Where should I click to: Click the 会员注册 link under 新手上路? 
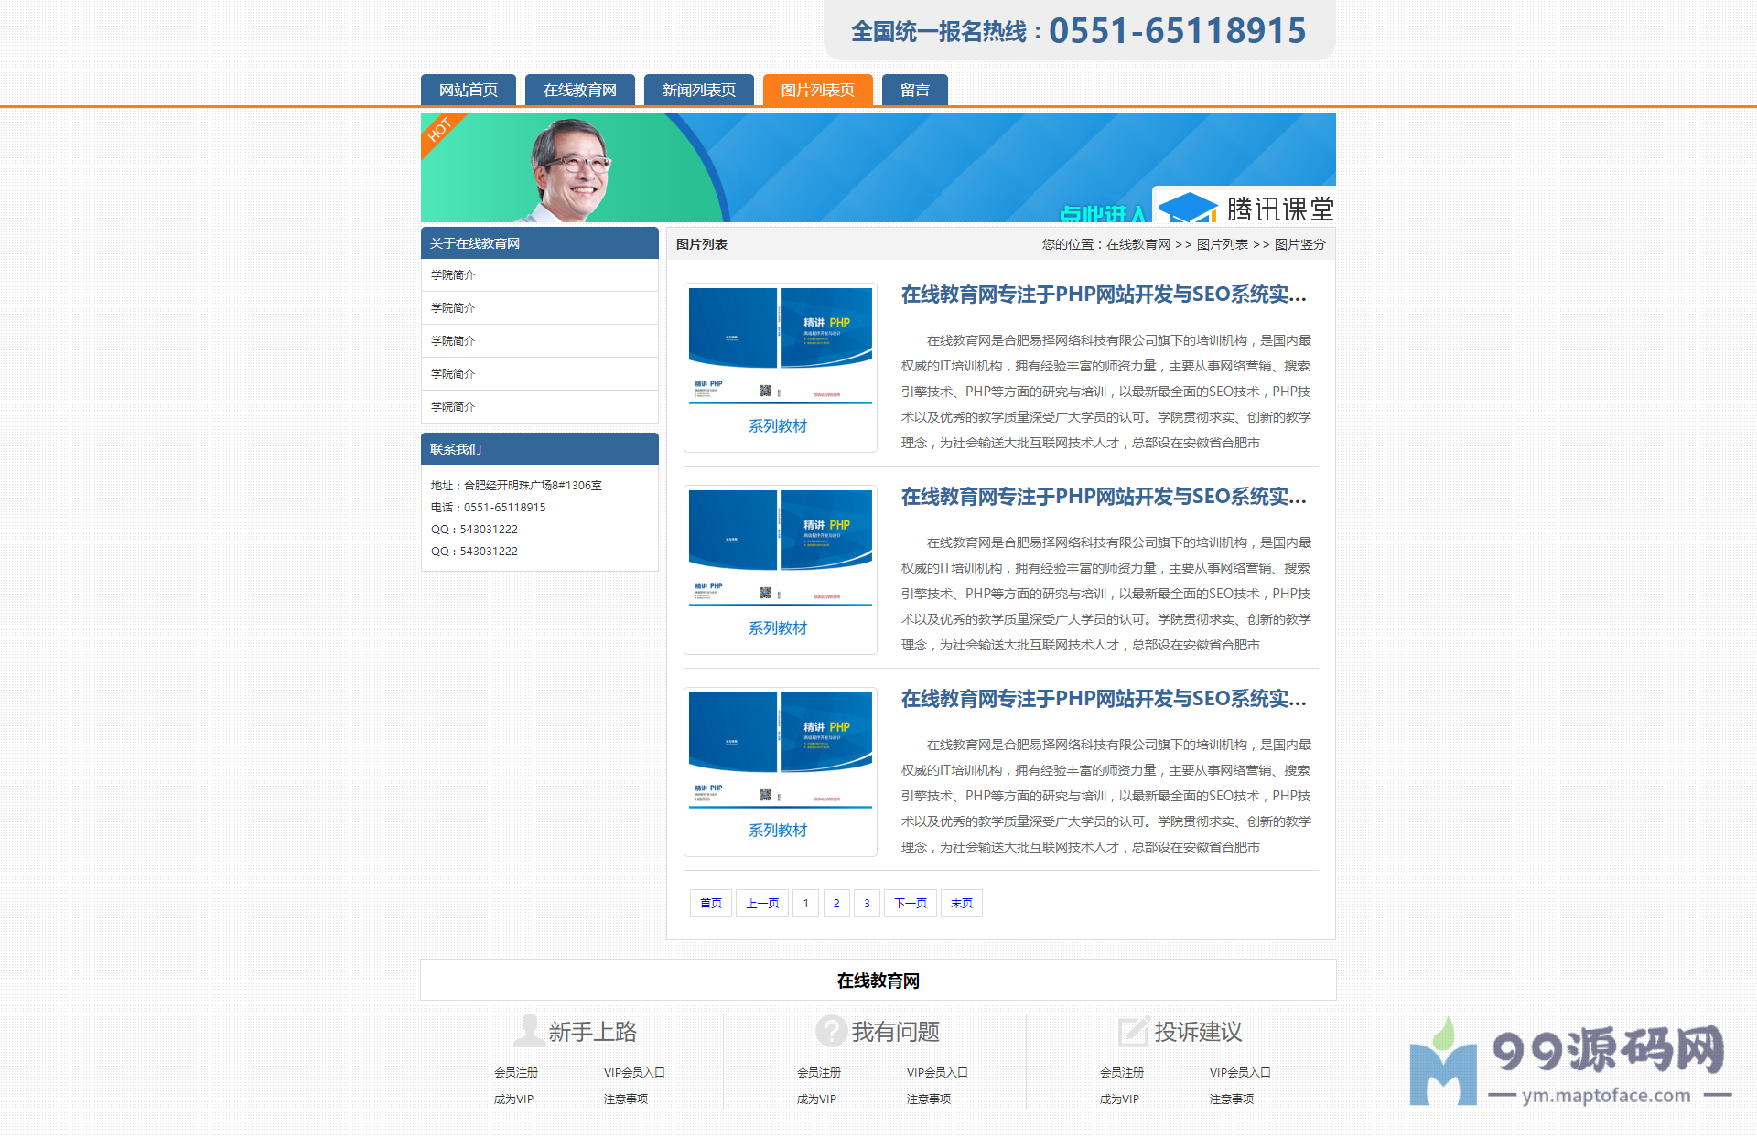(x=516, y=1072)
